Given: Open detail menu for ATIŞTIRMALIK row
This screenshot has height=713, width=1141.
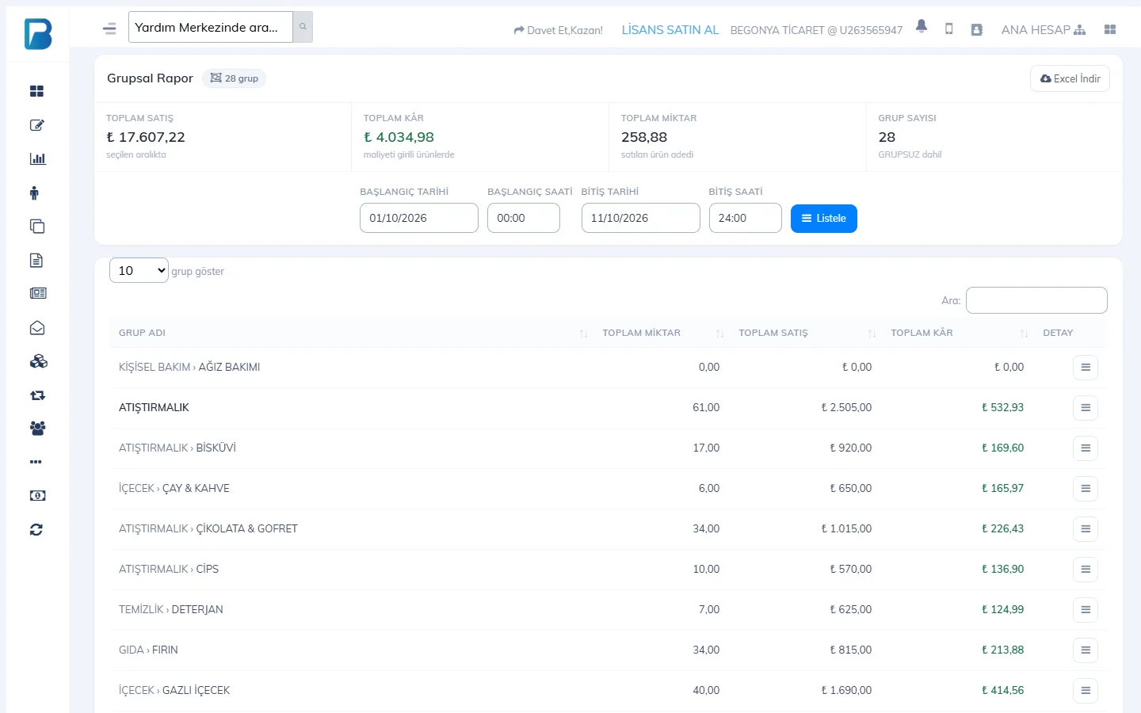Looking at the screenshot, I should coord(1086,407).
